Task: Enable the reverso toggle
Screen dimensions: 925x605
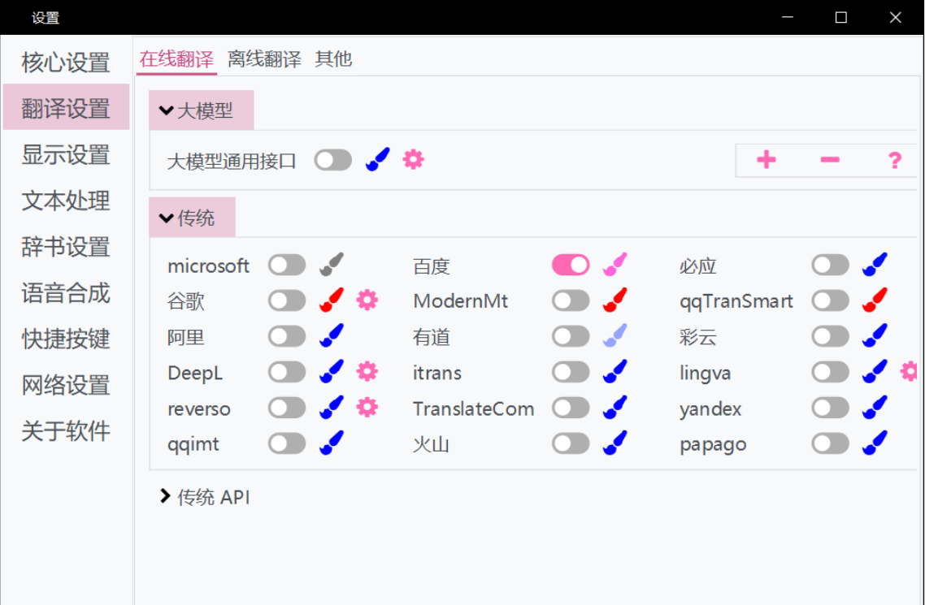Action: [x=287, y=408]
